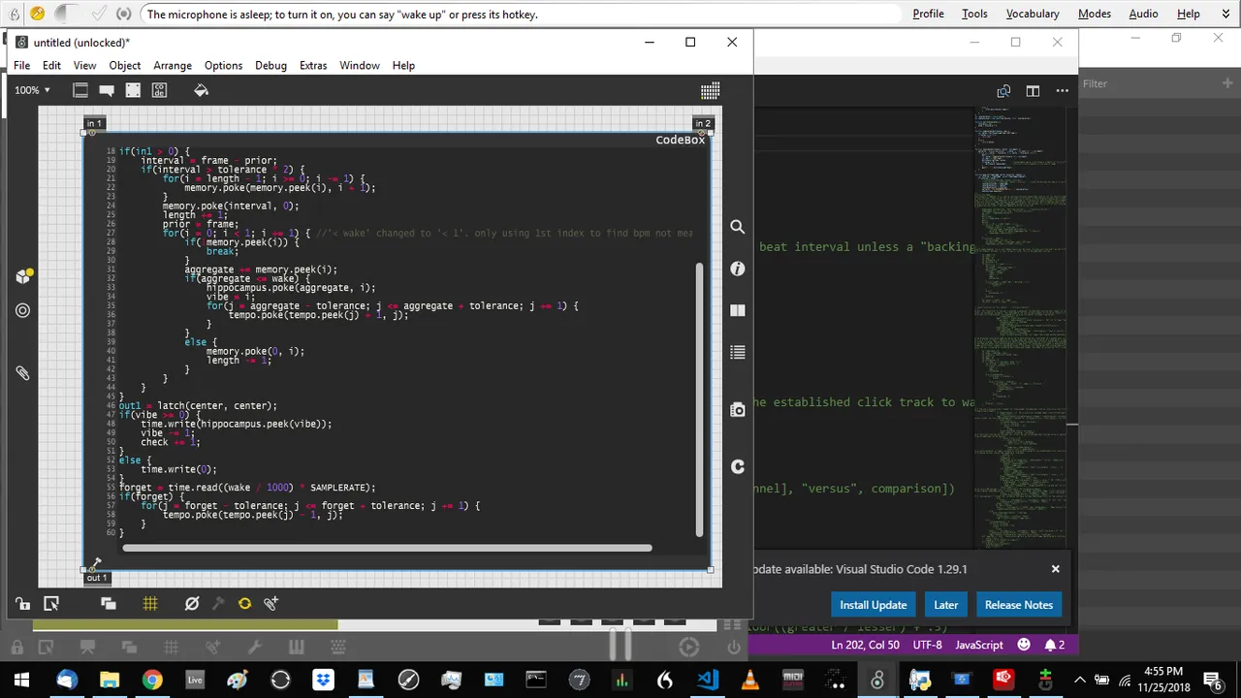Click JavaScript language mode in status bar

tap(979, 645)
